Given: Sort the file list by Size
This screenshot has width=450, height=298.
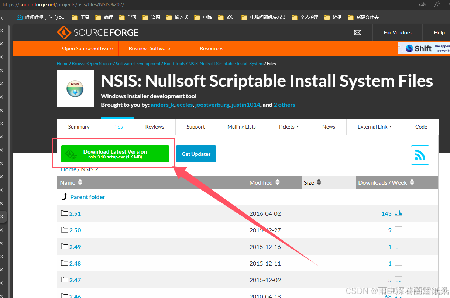Looking at the screenshot, I should [x=313, y=182].
